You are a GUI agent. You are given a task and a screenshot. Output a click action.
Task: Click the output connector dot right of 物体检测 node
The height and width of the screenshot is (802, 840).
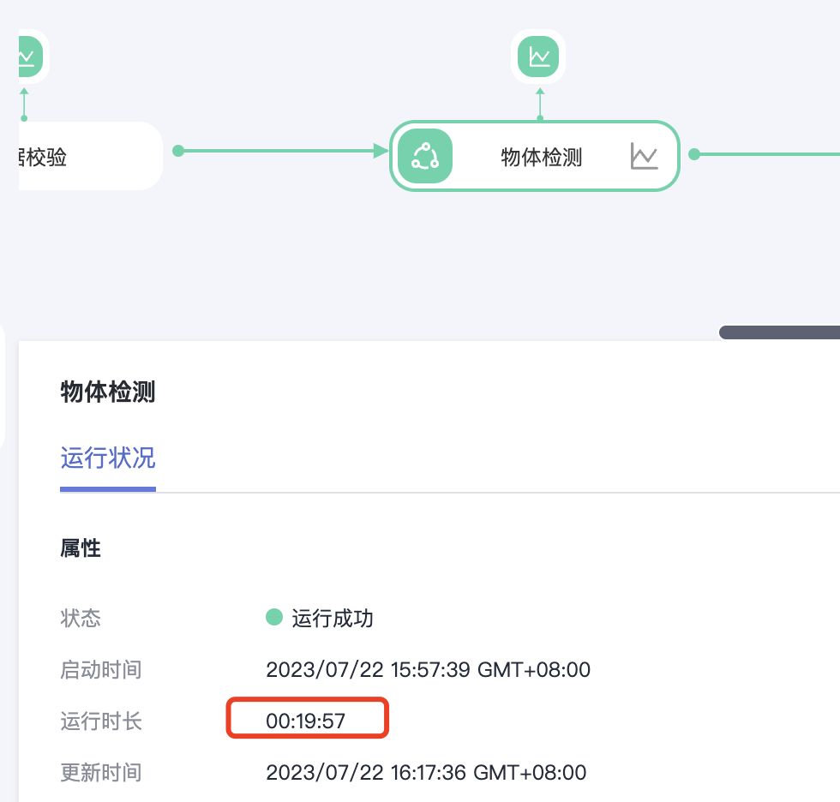[694, 154]
